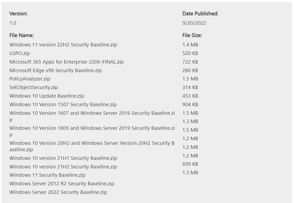Click the published date 9/20/2022
294x203 pixels.
click(194, 23)
